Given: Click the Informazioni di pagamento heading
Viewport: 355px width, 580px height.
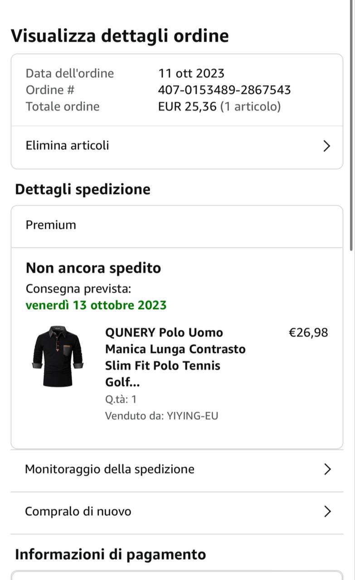Looking at the screenshot, I should tap(111, 555).
